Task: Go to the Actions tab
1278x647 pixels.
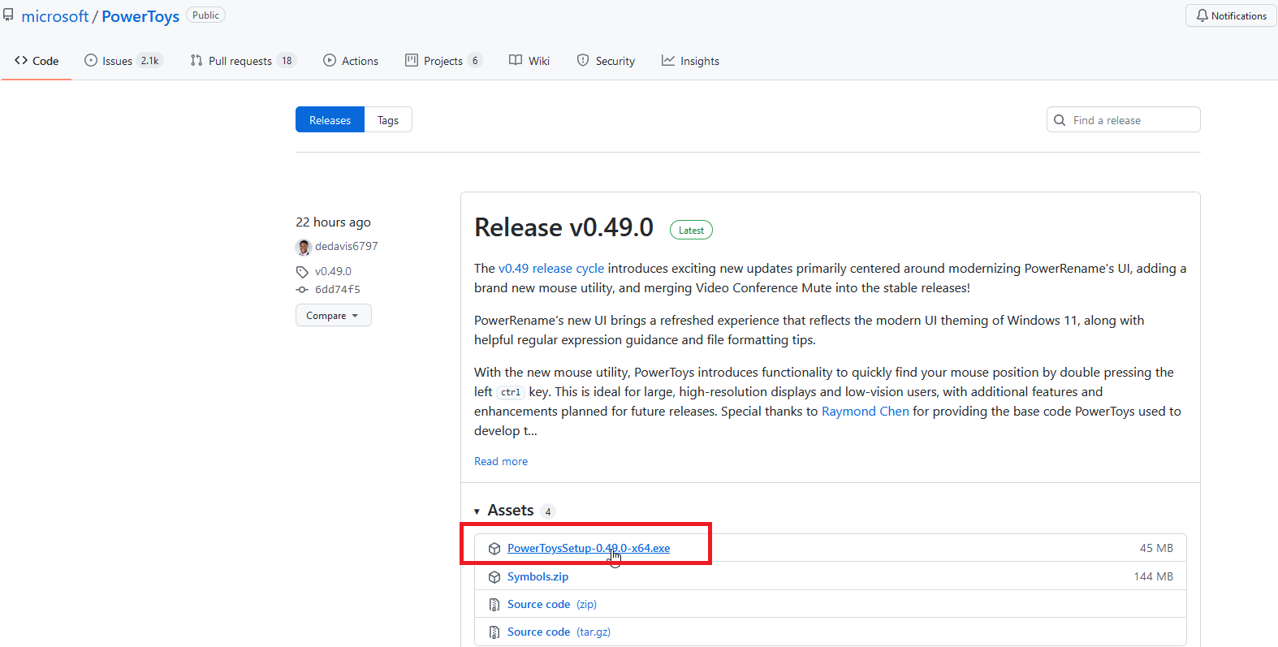Action: 351,61
